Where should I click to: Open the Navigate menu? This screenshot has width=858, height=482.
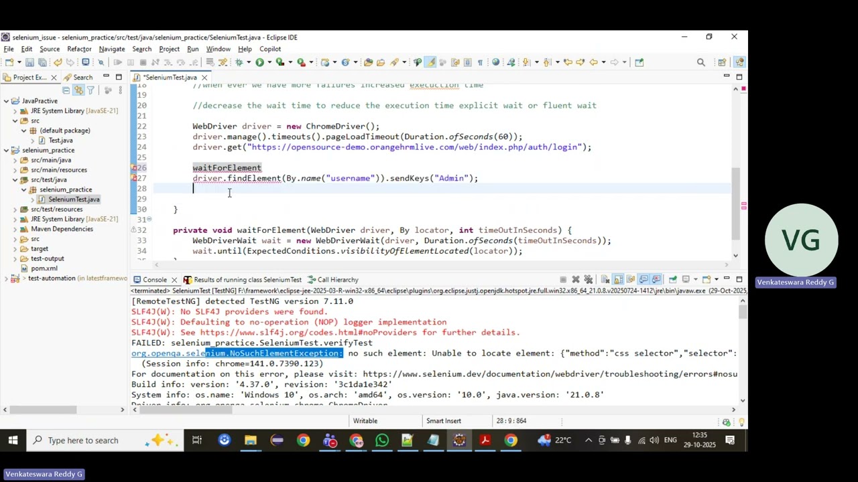click(x=112, y=49)
